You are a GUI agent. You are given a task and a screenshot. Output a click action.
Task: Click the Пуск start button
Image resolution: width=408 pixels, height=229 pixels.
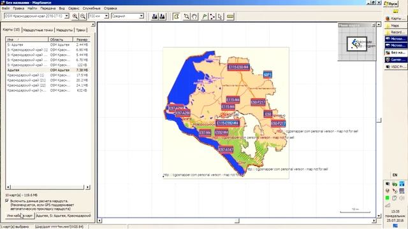(391, 4)
